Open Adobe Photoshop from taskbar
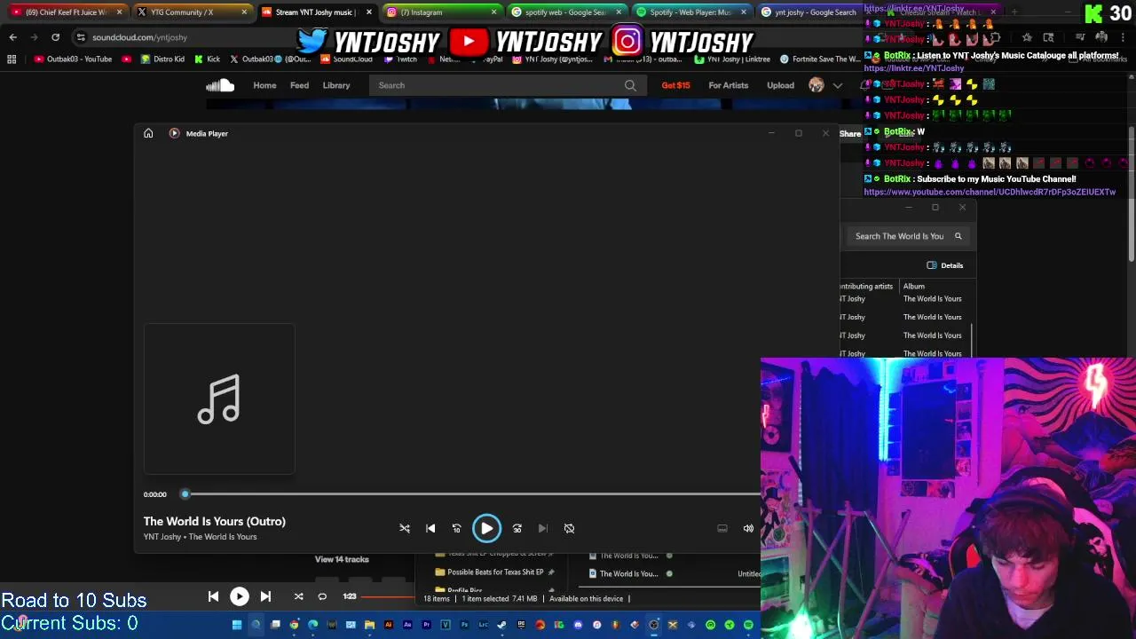 pyautogui.click(x=464, y=625)
